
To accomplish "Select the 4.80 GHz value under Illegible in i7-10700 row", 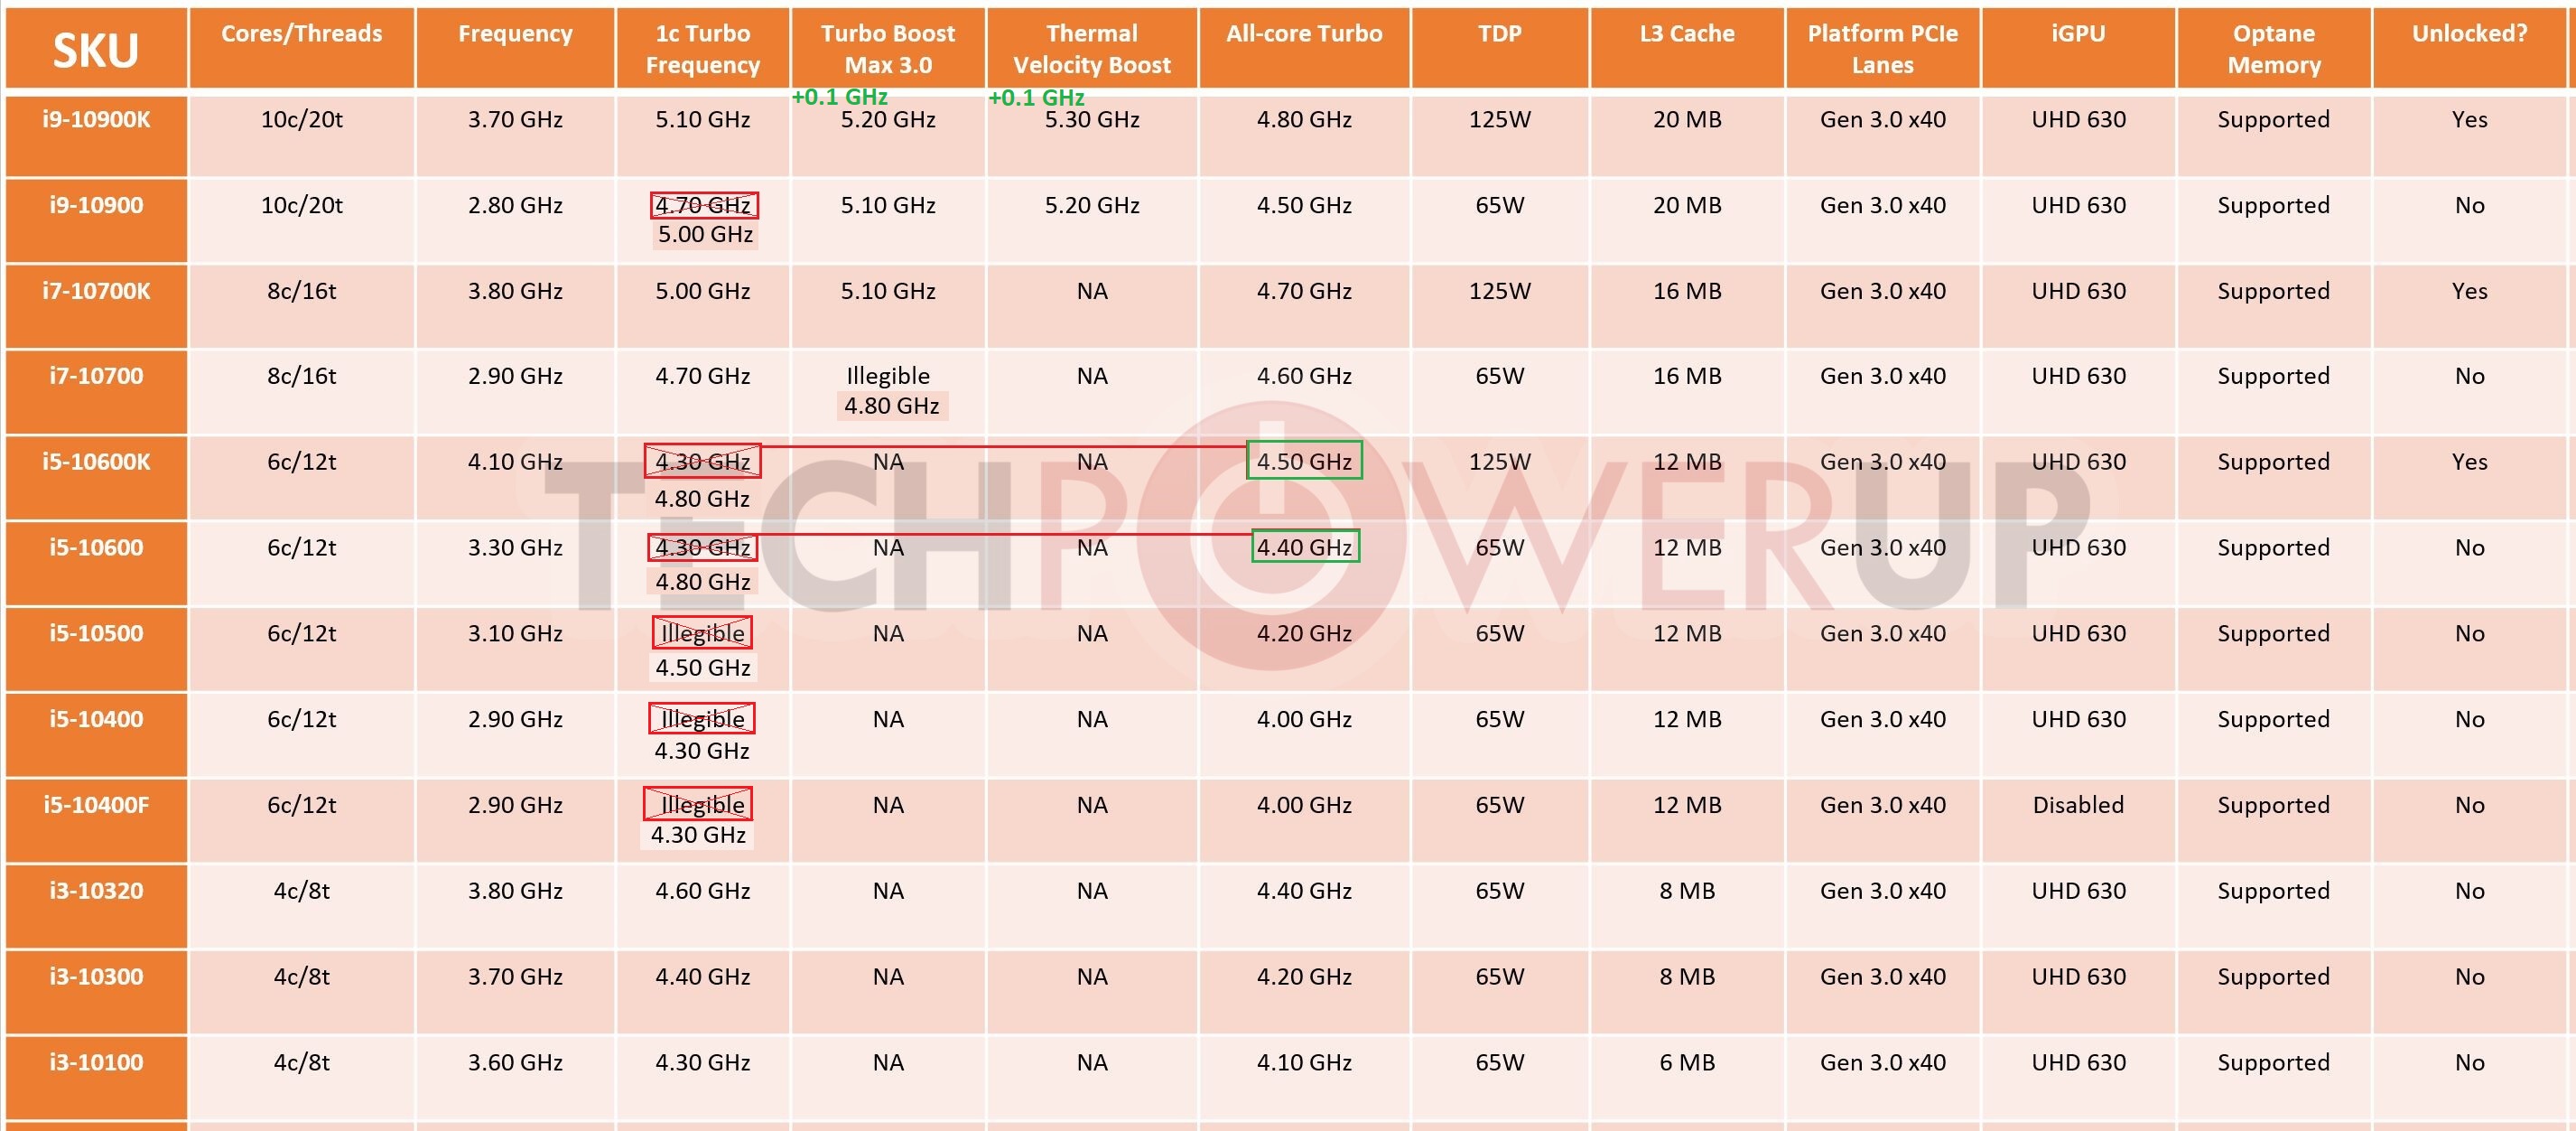I will 891,406.
